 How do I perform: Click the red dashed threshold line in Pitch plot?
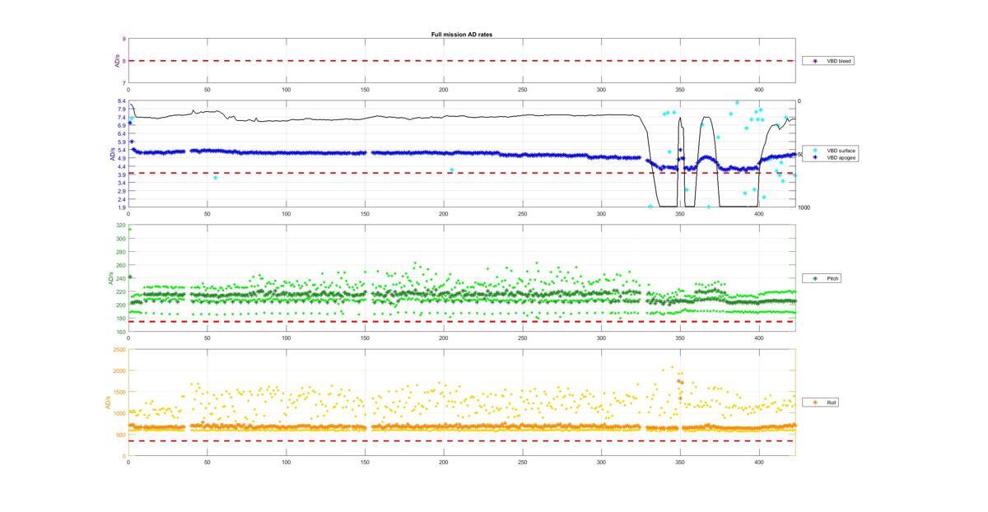461,321
